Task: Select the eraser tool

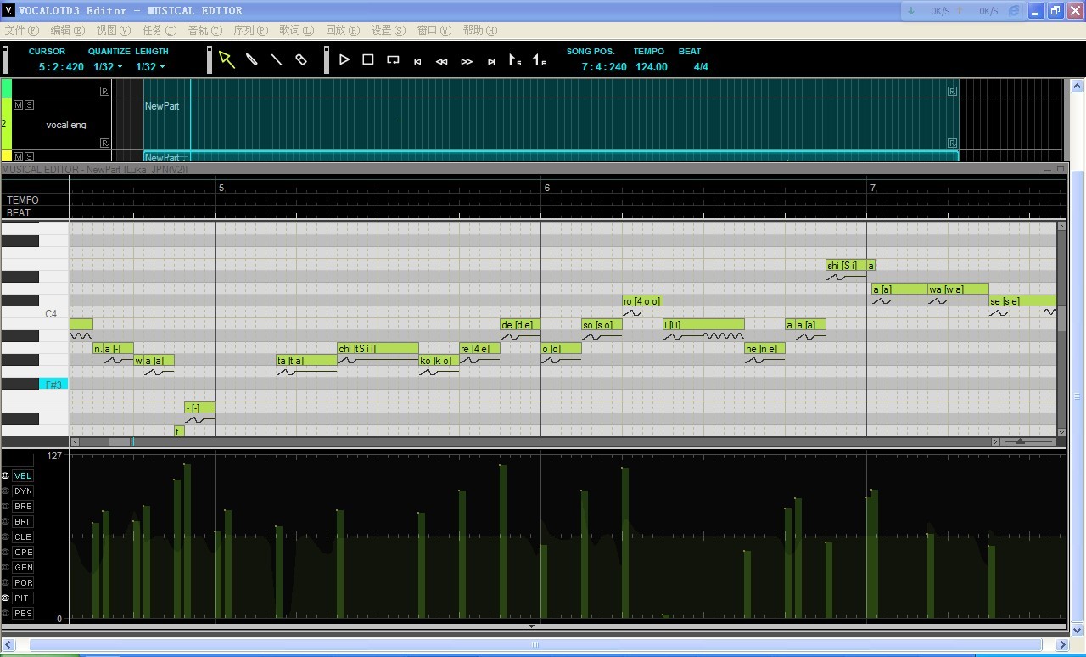Action: tap(301, 59)
